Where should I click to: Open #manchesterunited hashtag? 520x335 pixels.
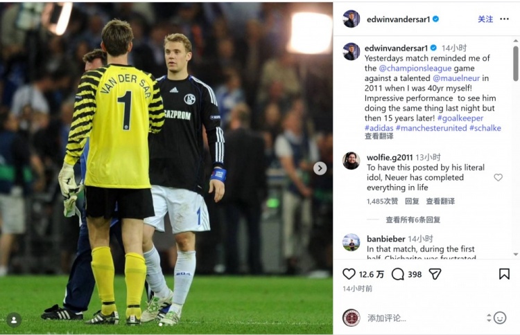pyautogui.click(x=431, y=128)
